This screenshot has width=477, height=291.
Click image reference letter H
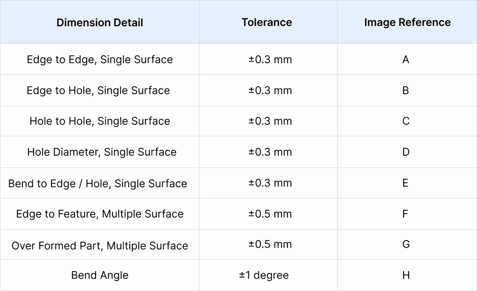(x=406, y=275)
